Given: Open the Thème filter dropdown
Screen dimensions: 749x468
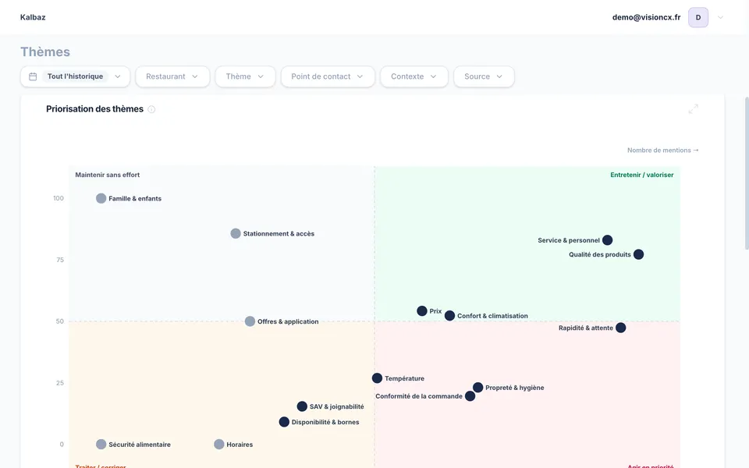Looking at the screenshot, I should coord(245,76).
